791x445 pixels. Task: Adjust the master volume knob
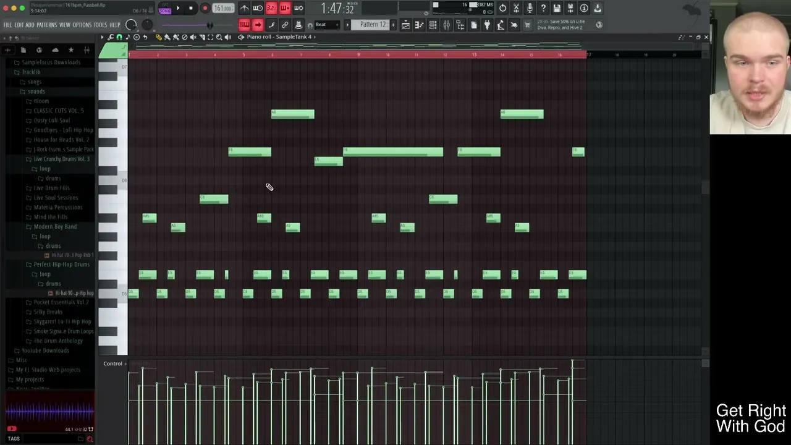[131, 25]
